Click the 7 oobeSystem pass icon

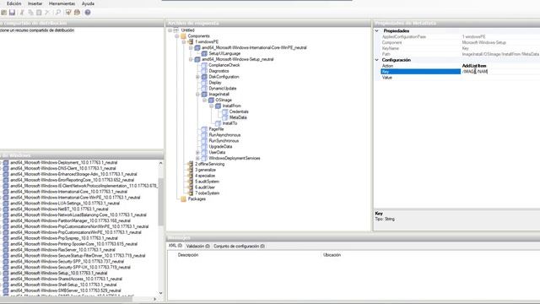click(x=191, y=193)
